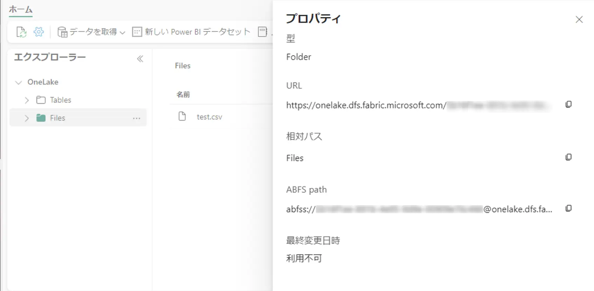Click the abfss path text
The width and height of the screenshot is (594, 291).
(419, 209)
